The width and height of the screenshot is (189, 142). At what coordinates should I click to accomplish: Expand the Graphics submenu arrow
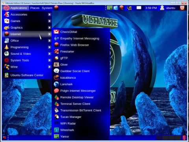pos(49,28)
